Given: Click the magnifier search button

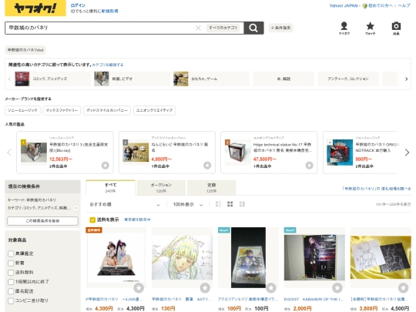Looking at the screenshot, I should 253,28.
